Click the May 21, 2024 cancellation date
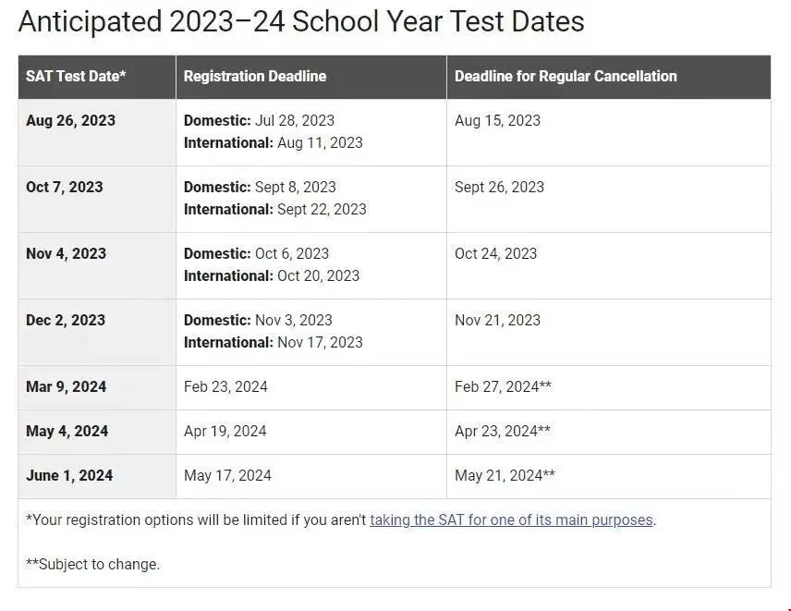Screen dimensions: 791x611 pos(505,476)
